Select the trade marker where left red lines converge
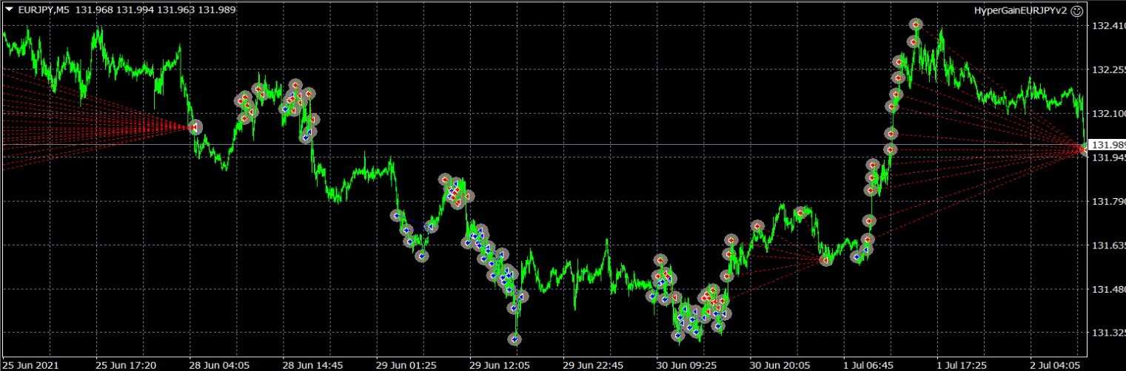Viewport: 1126px width, 371px height. (195, 127)
